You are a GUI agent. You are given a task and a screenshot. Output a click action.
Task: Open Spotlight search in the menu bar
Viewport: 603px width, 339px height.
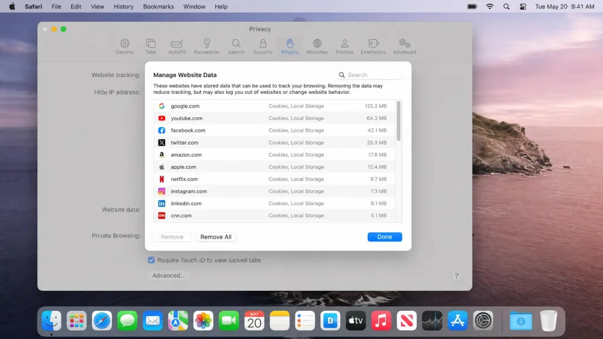[x=507, y=7]
